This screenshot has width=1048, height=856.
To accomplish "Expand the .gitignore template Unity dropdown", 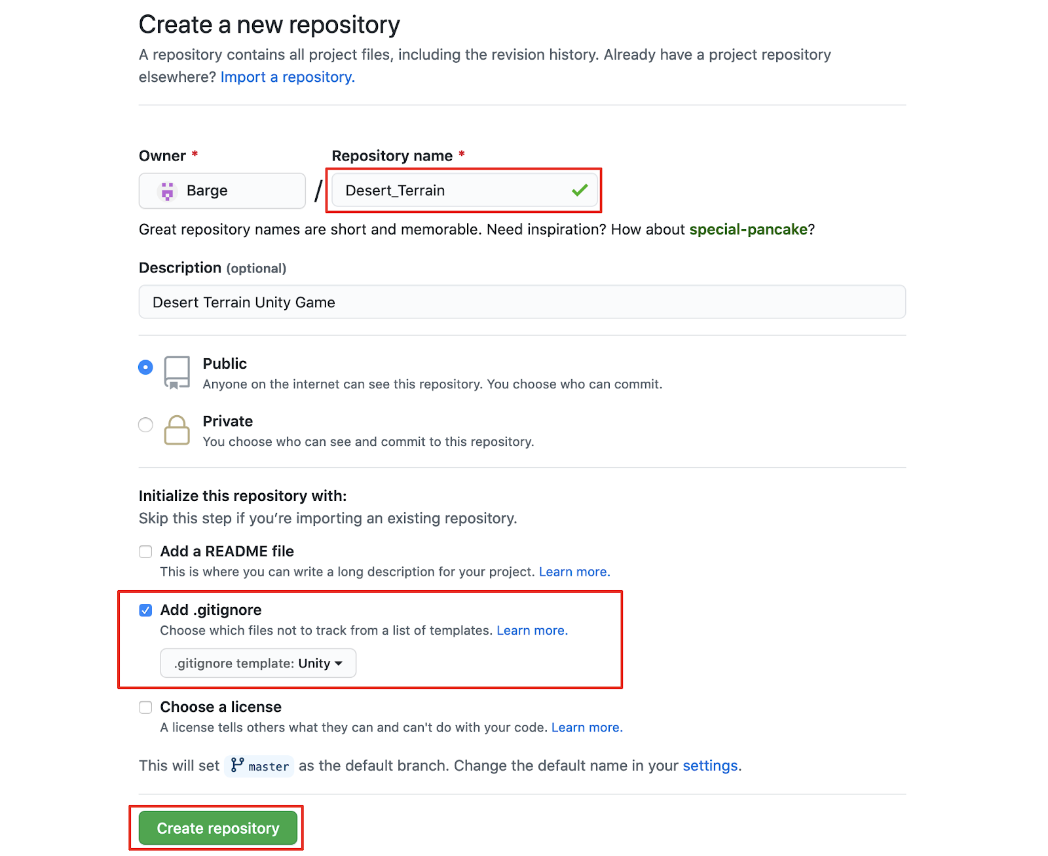I will click(258, 663).
